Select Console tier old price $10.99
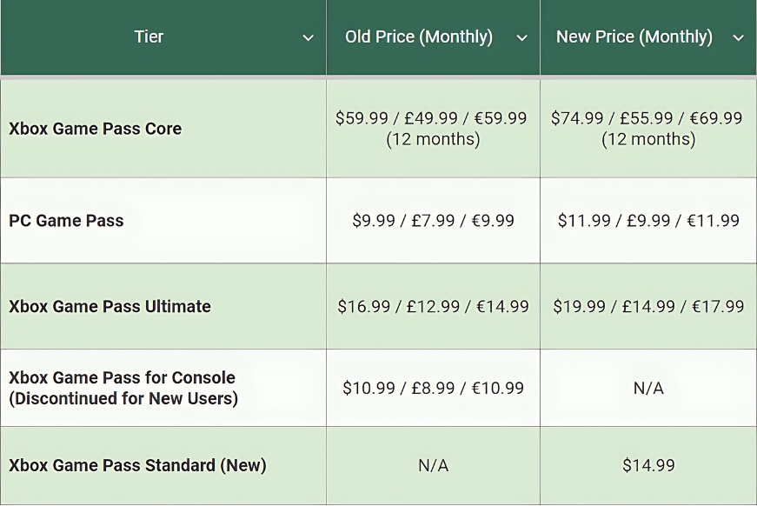757x506 pixels. [433, 388]
